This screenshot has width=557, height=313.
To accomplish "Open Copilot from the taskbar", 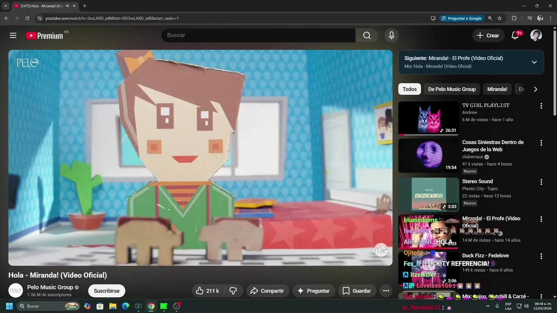I will pos(87,306).
